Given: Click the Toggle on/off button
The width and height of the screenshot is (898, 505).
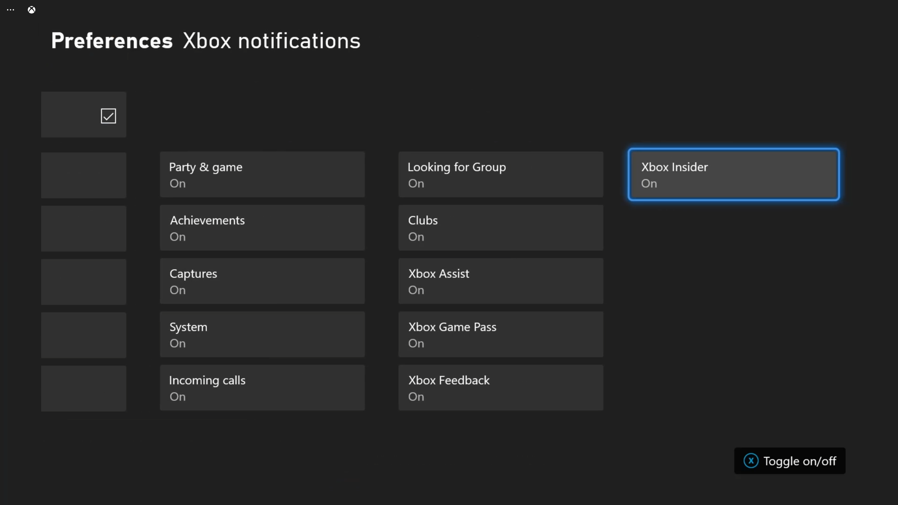Looking at the screenshot, I should coord(790,461).
